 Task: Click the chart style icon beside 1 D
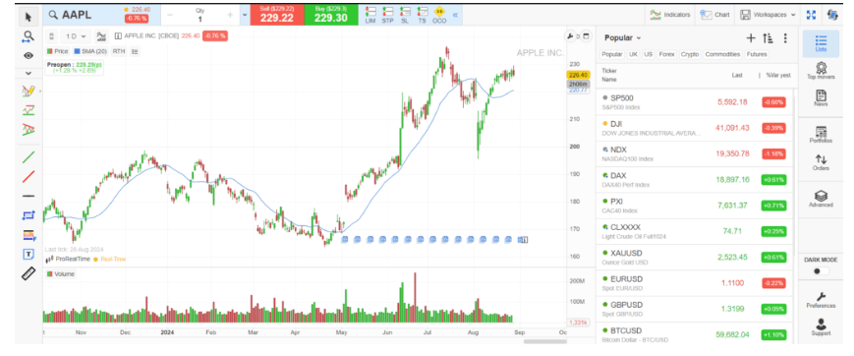(101, 36)
